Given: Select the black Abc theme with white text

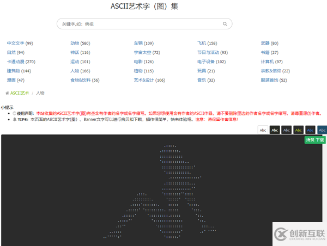Looking at the screenshot, I should (x=275, y=130).
